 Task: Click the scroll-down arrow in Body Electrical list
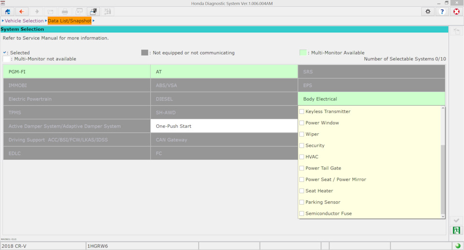coord(443,216)
